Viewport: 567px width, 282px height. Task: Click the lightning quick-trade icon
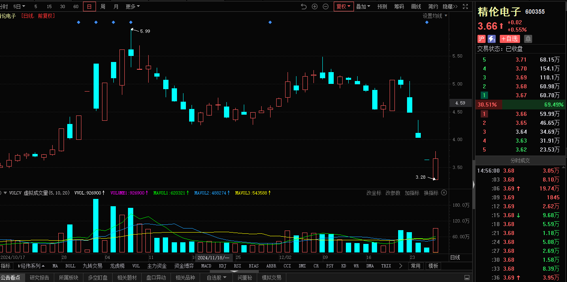point(492,39)
